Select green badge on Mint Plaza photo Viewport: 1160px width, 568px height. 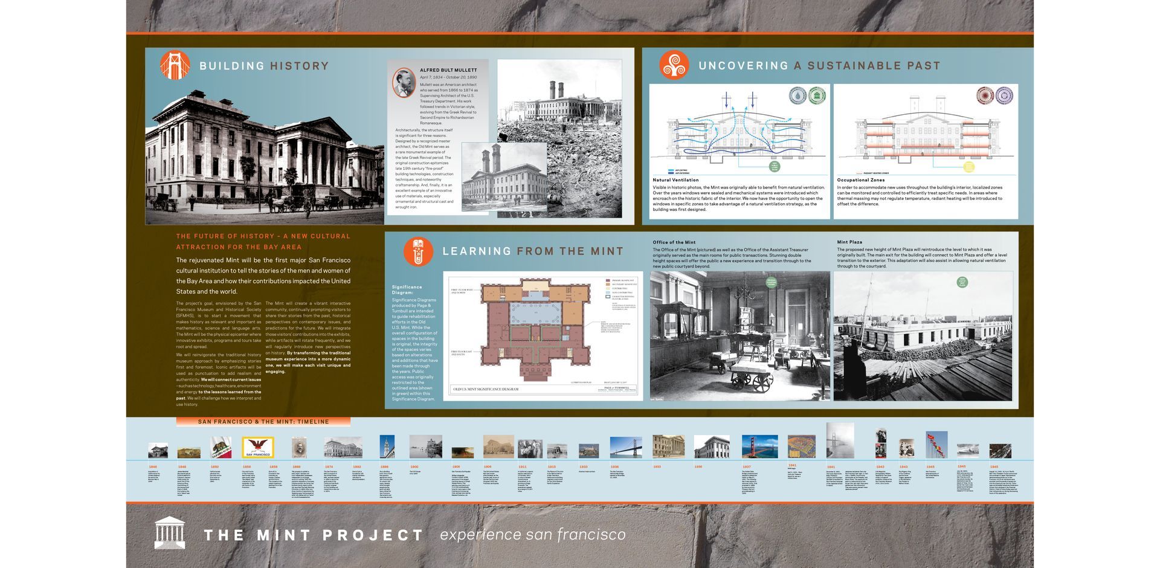(x=962, y=282)
